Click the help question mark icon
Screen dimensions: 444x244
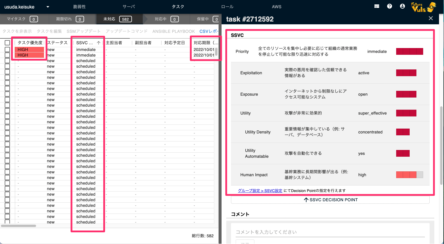pos(389,6)
